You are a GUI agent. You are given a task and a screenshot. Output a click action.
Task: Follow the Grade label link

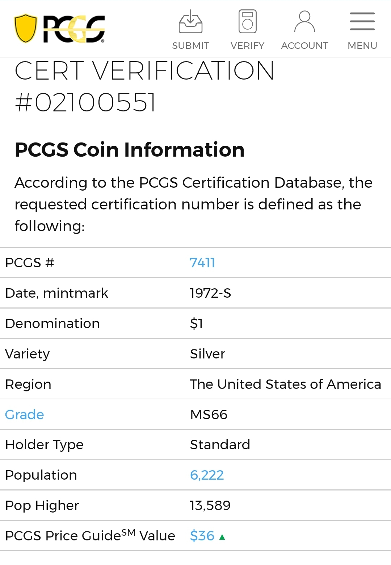[25, 415]
